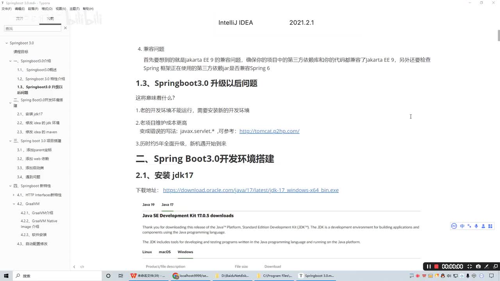Switch to the 大纲 sidebar tab
Screen dimensions: 500x281
click(x=50, y=18)
